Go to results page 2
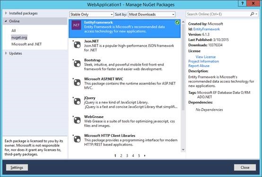262x177 pixels. click(x=121, y=156)
